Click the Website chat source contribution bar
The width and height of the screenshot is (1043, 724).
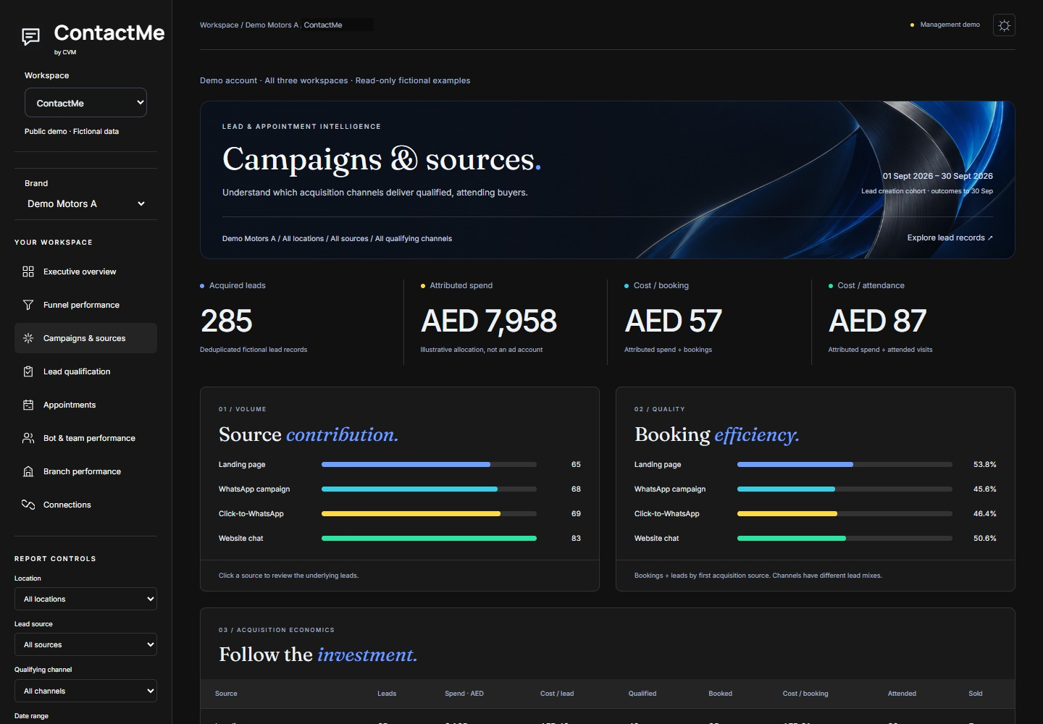(x=429, y=538)
